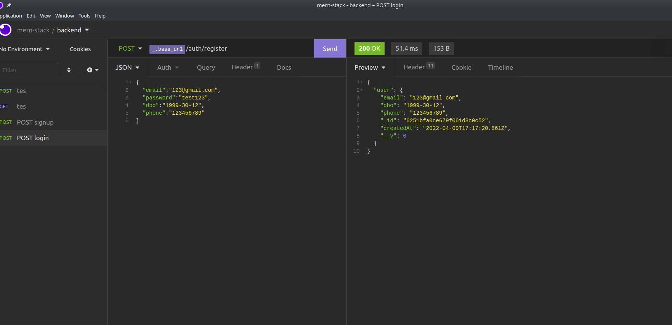Click the pin icon in title bar
This screenshot has height=325, width=672.
pyautogui.click(x=9, y=5)
